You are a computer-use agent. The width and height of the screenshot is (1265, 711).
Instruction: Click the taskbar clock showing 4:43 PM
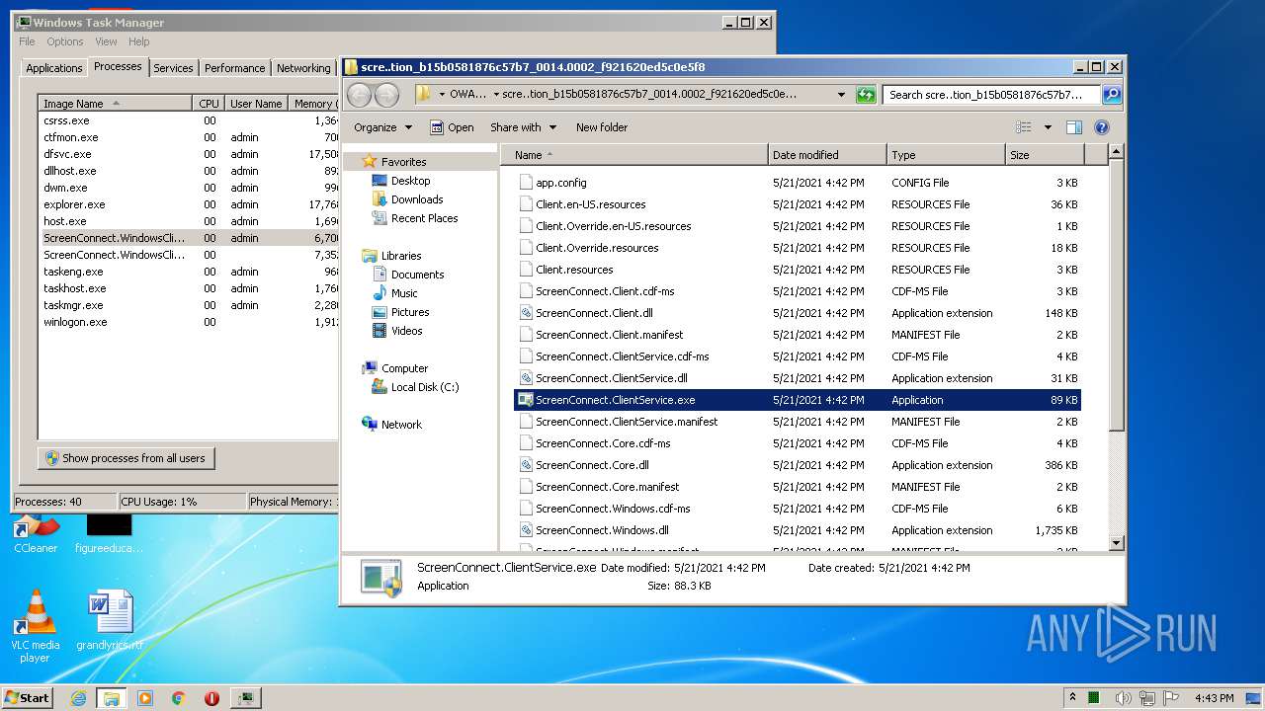click(x=1214, y=697)
